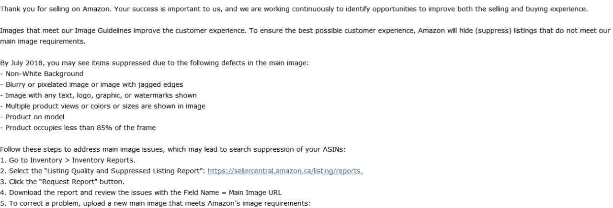Screen dimensions: 613x208
Task: Click the 'Product on model' bullet line
Action: pyautogui.click(x=32, y=117)
